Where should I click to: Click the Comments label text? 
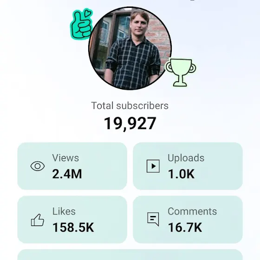pos(192,211)
